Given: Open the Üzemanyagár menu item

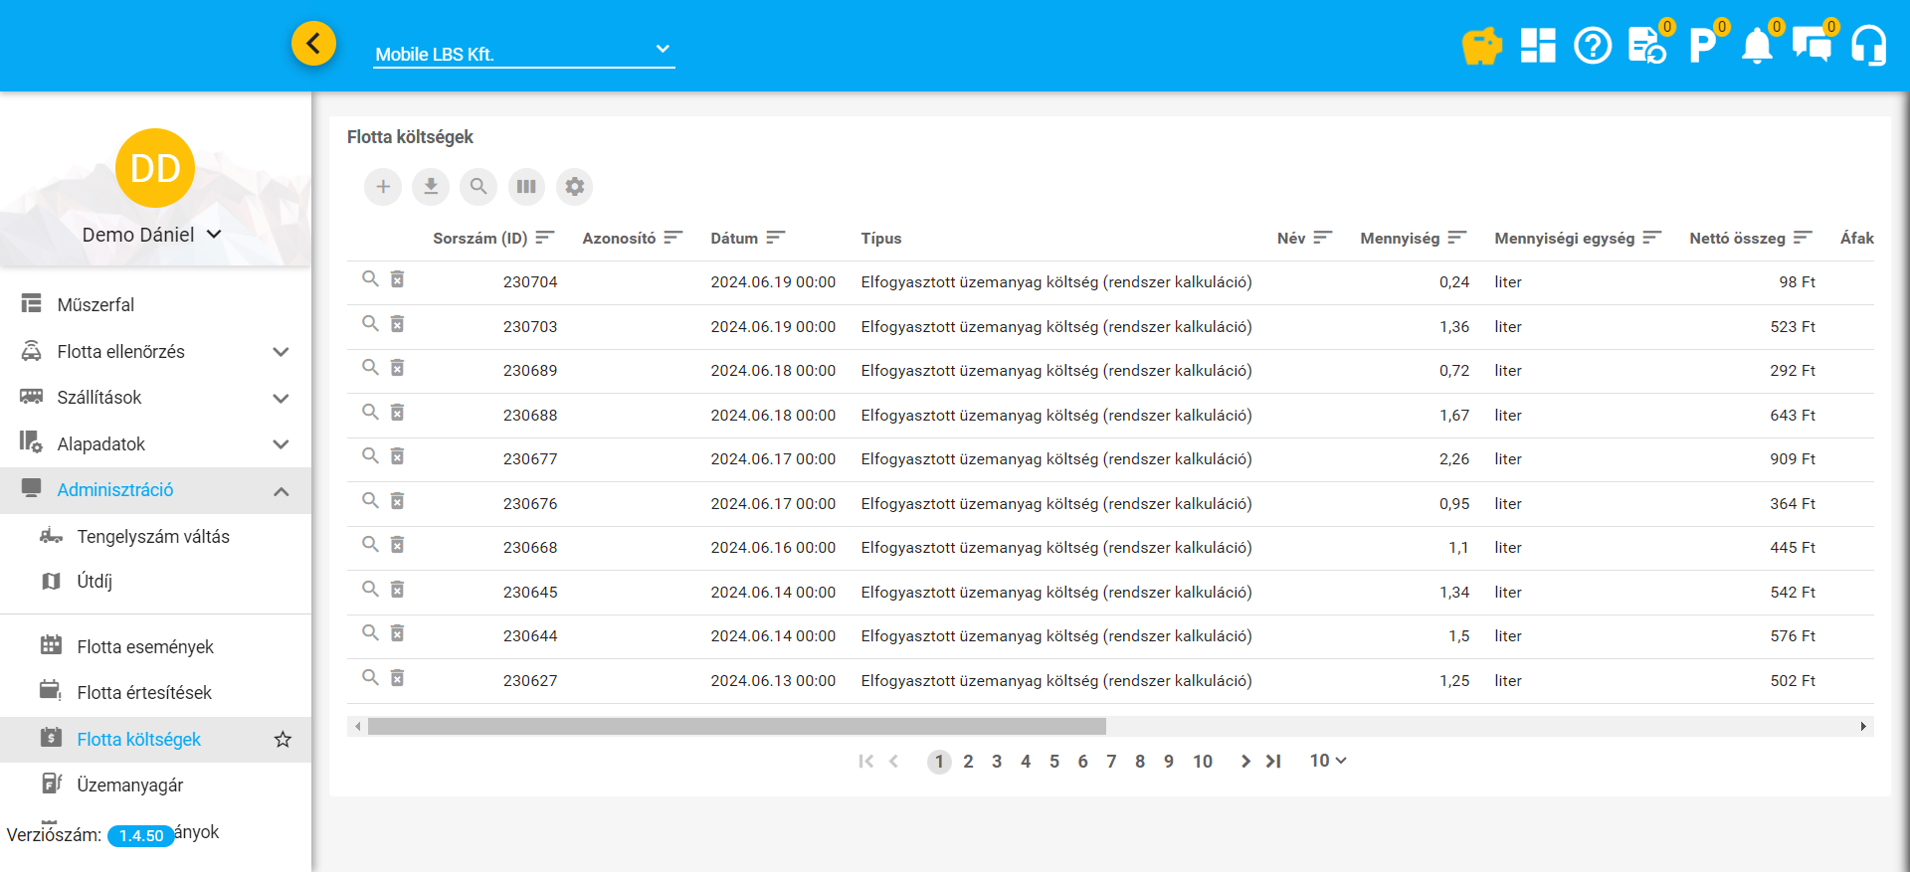Looking at the screenshot, I should [130, 785].
